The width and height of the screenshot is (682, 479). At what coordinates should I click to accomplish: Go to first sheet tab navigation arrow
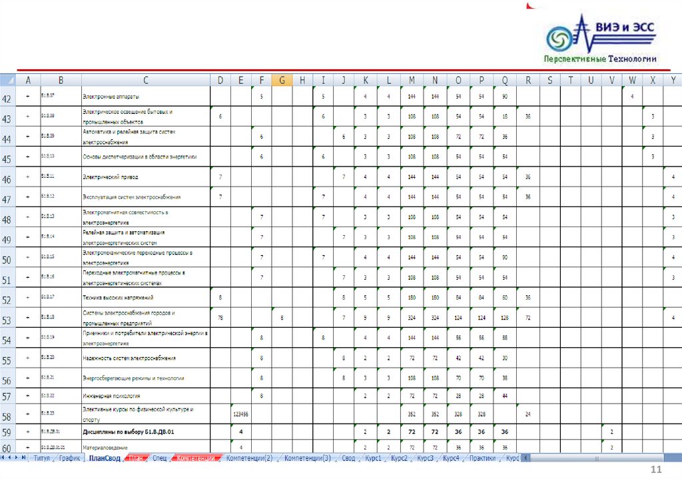(x=3, y=458)
